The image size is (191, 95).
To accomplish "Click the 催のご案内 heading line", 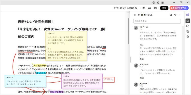I will tap(26, 37).
